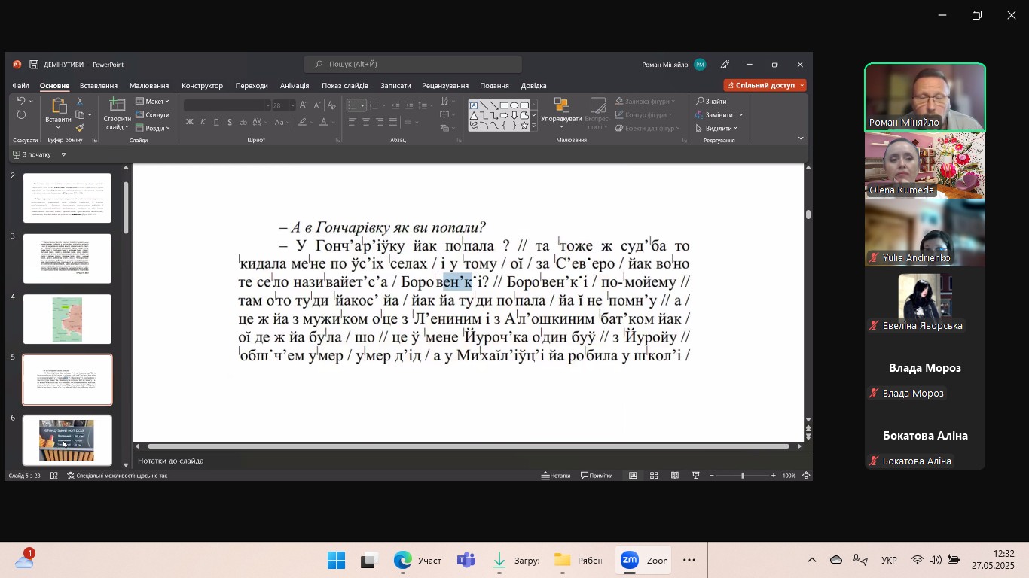Click the Zoom app icon in taskbar

point(630,560)
